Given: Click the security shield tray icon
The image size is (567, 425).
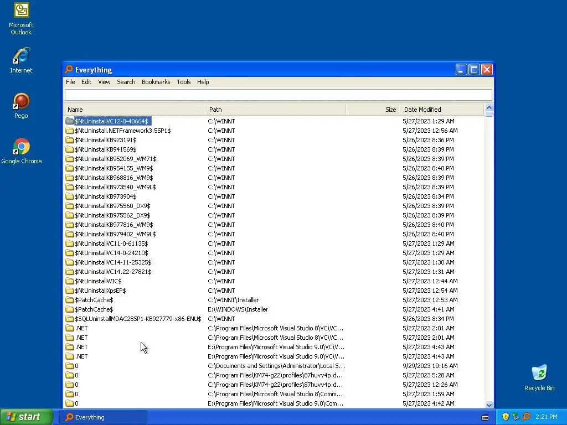Looking at the screenshot, I should click(x=506, y=417).
